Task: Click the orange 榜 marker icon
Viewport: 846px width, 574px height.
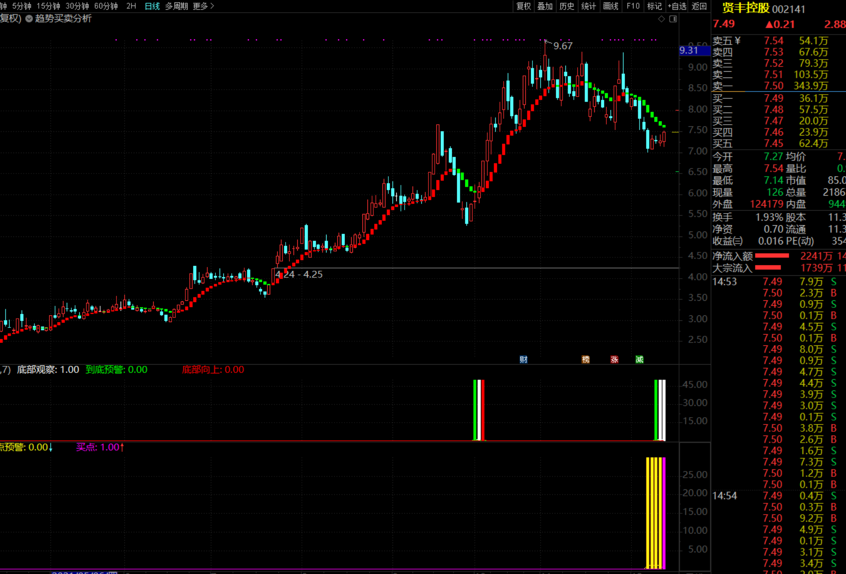Action: pyautogui.click(x=585, y=360)
